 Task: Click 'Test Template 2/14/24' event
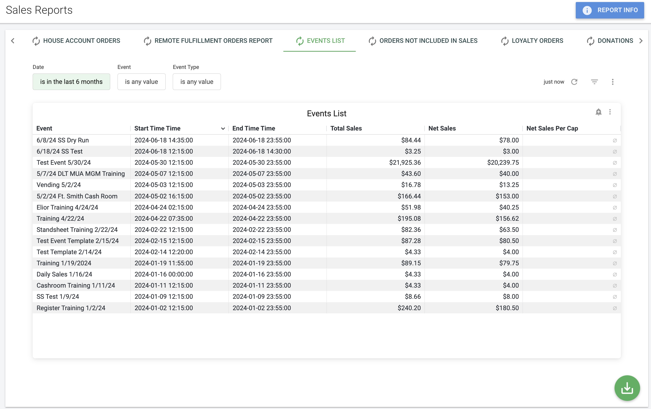(x=81, y=252)
